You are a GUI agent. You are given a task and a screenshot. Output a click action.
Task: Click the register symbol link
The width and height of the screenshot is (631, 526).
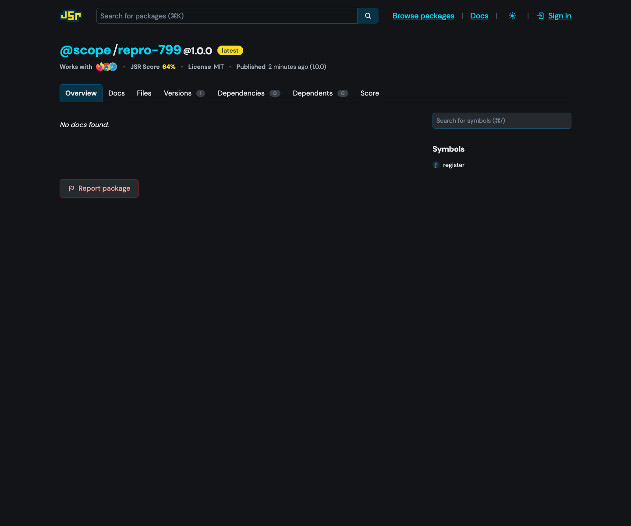[454, 165]
